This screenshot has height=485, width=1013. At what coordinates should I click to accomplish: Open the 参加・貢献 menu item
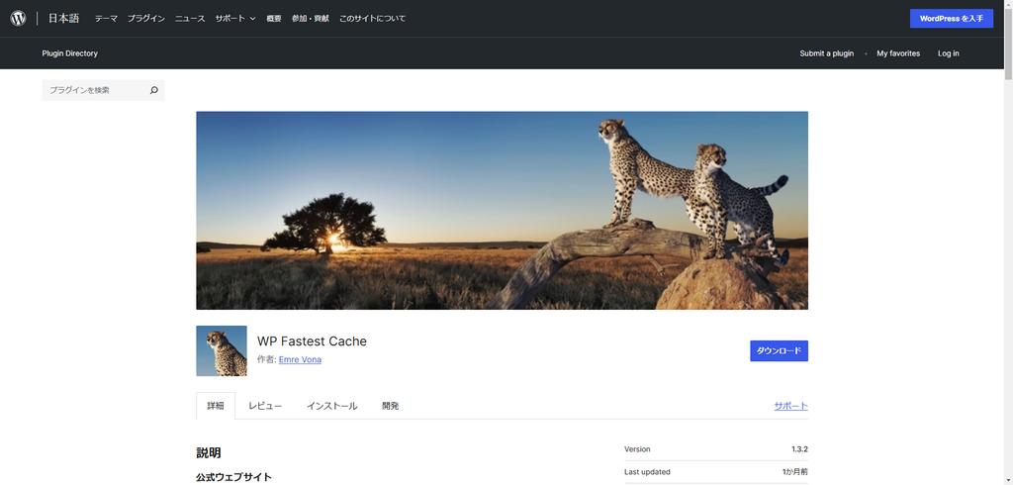point(310,19)
